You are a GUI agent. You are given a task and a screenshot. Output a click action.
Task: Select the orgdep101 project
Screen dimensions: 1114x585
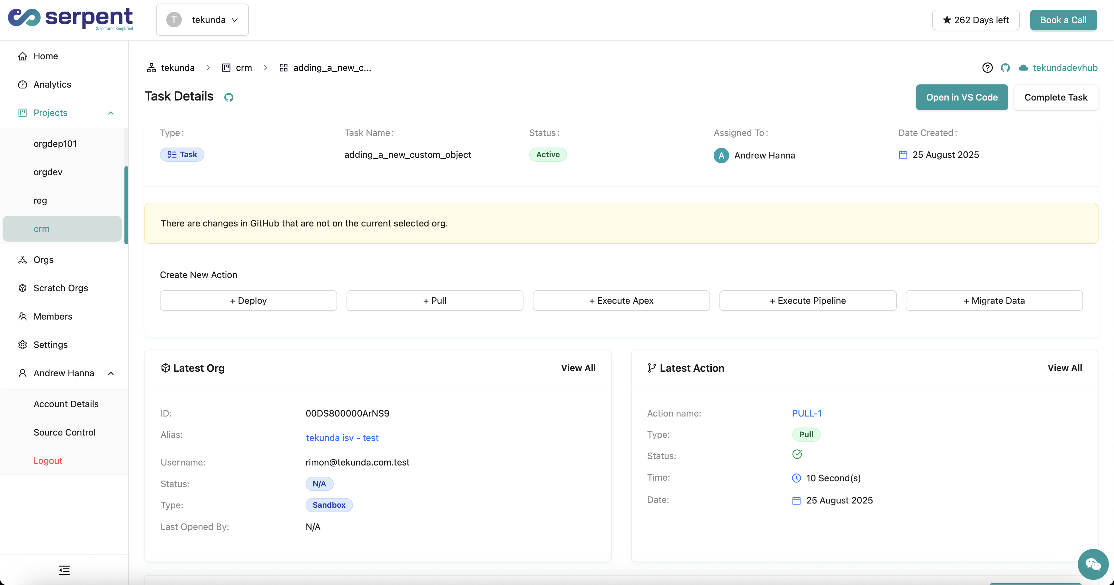[x=55, y=143]
